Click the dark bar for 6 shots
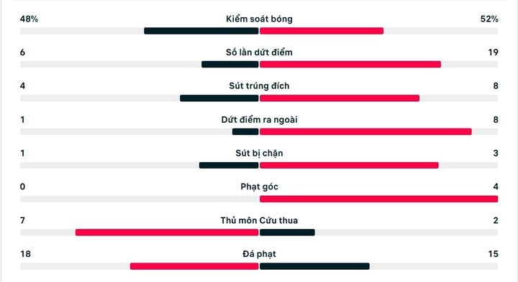The height and width of the screenshot is (282, 518). click(x=230, y=65)
